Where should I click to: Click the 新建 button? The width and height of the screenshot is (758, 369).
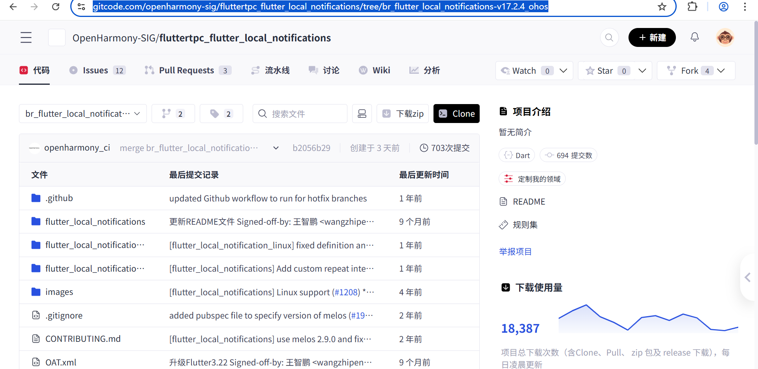(x=652, y=37)
